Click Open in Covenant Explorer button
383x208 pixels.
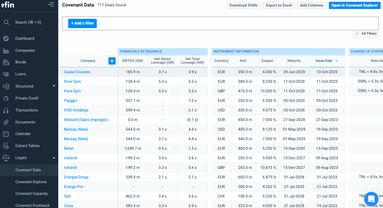pyautogui.click(x=355, y=5)
